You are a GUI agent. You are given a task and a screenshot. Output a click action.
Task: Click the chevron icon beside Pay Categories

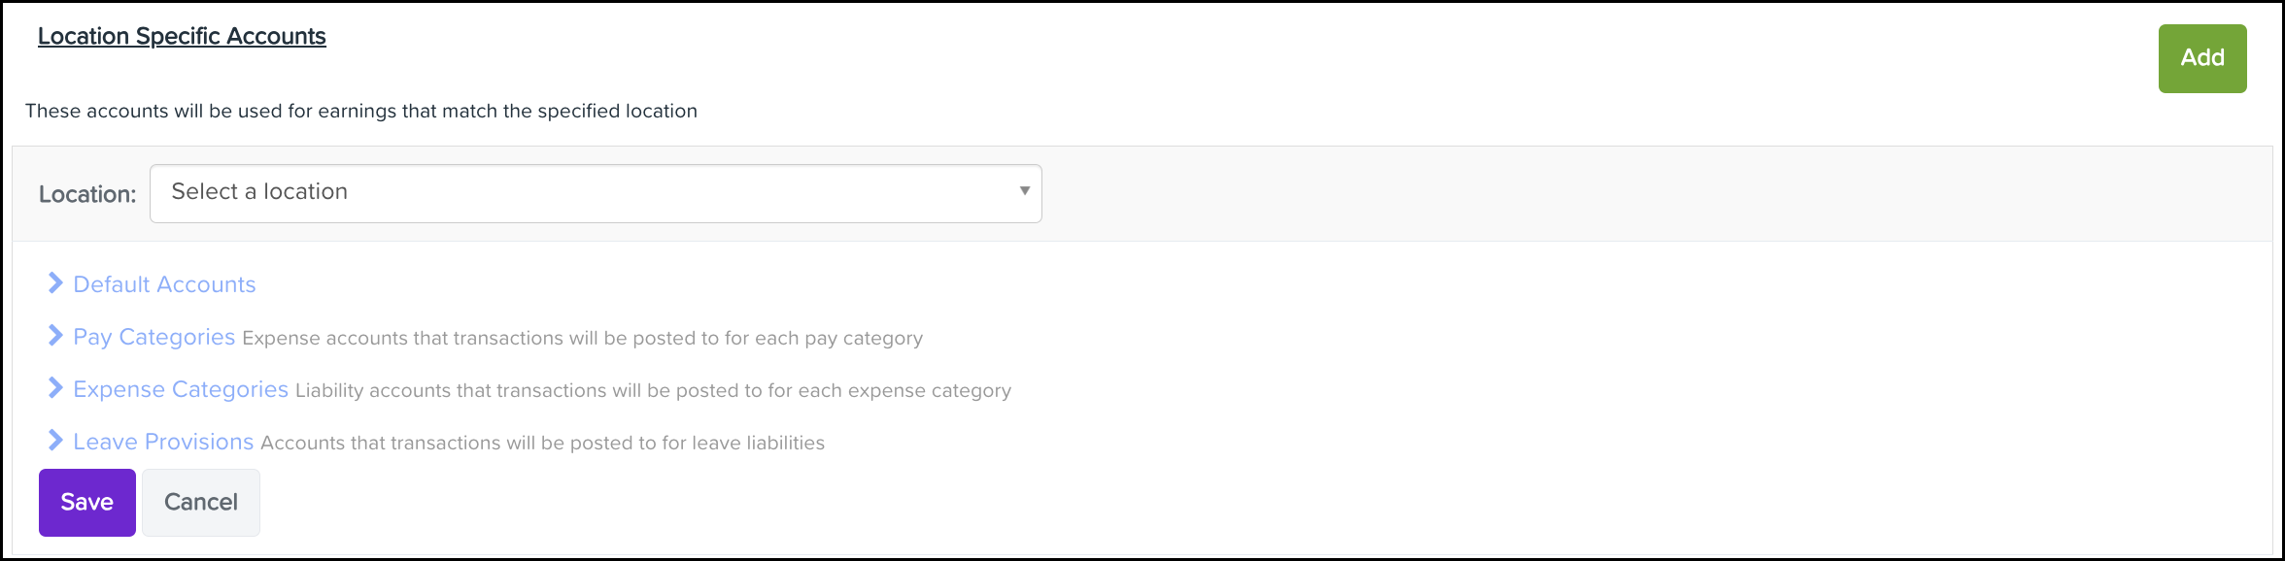55,336
